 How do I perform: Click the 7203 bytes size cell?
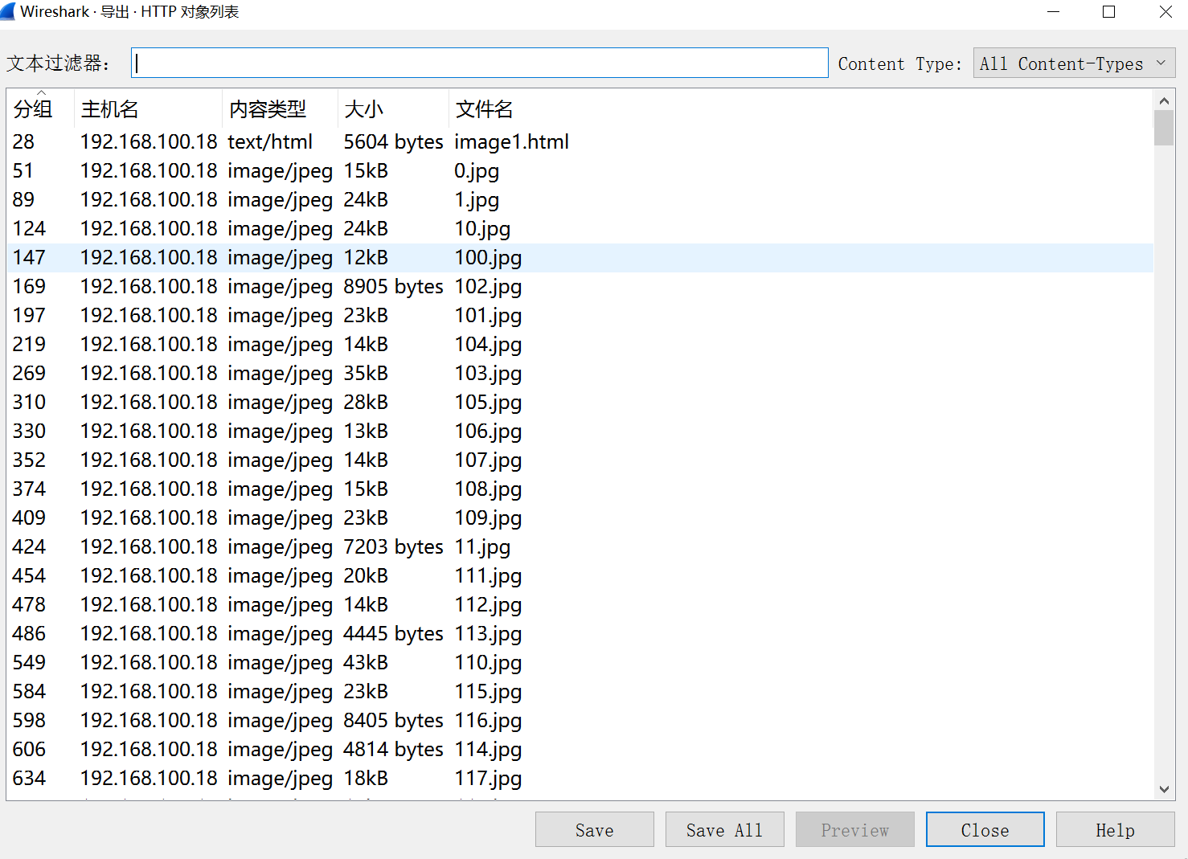click(x=393, y=547)
